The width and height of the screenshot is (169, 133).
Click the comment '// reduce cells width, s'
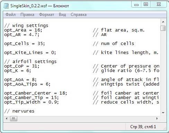pyautogui.click(x=126, y=102)
